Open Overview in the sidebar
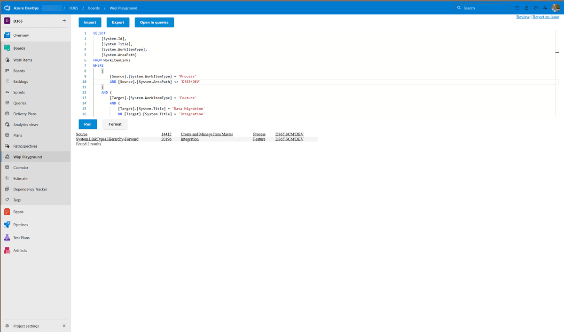Screen dimensions: 564x332 (x=35, y=35)
